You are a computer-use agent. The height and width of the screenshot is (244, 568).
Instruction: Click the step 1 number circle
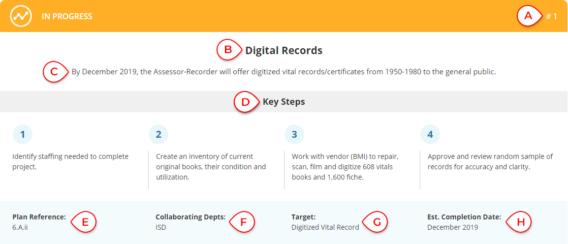tap(23, 135)
